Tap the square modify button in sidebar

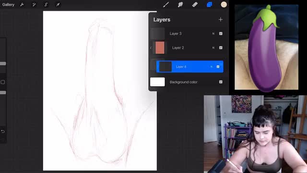[x=3, y=82]
